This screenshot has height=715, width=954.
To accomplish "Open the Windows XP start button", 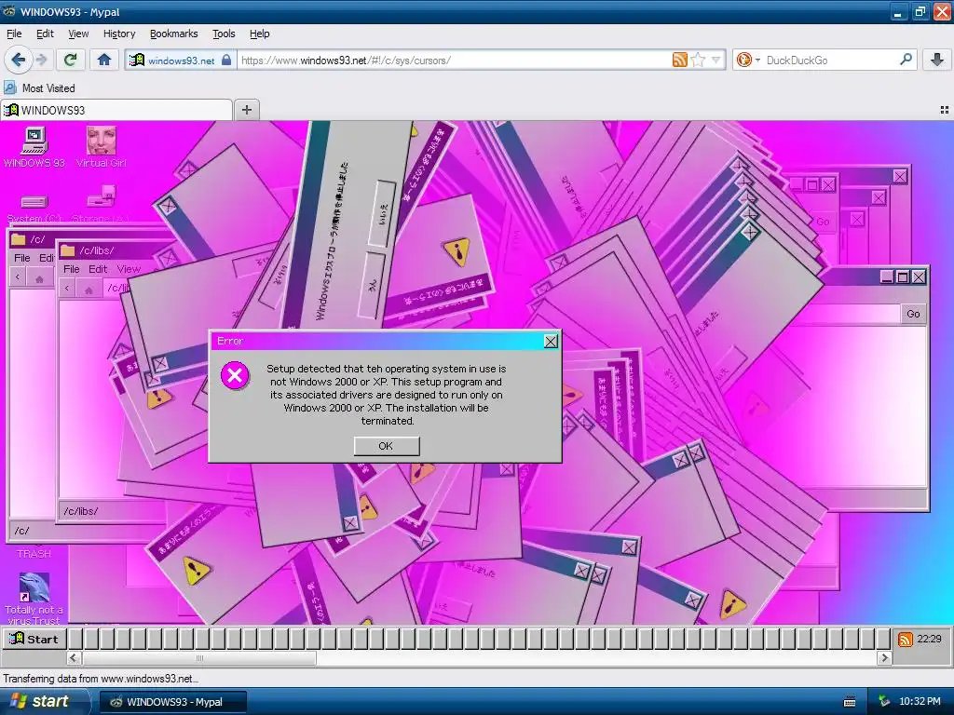I will [44, 702].
